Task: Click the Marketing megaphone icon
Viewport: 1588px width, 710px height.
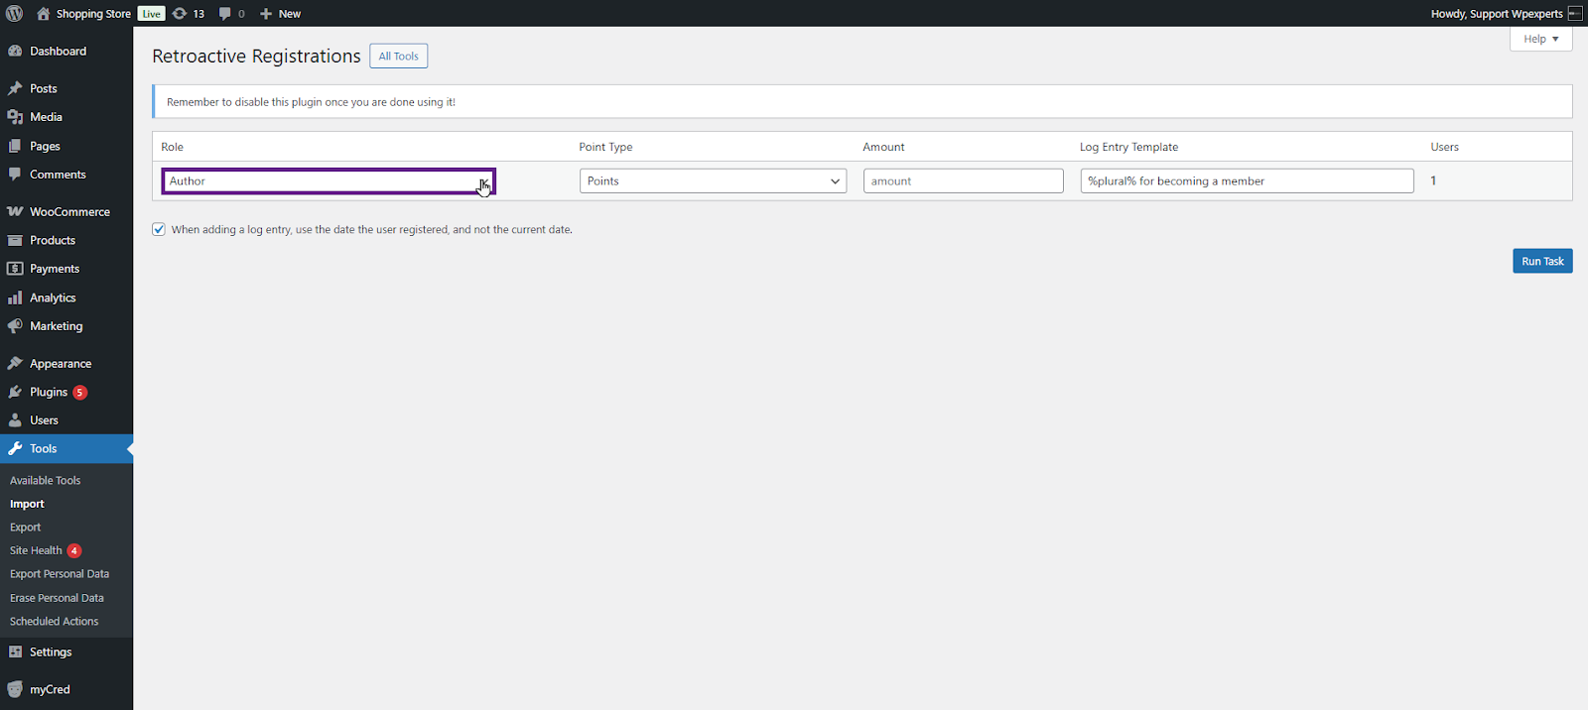Action: (x=15, y=326)
